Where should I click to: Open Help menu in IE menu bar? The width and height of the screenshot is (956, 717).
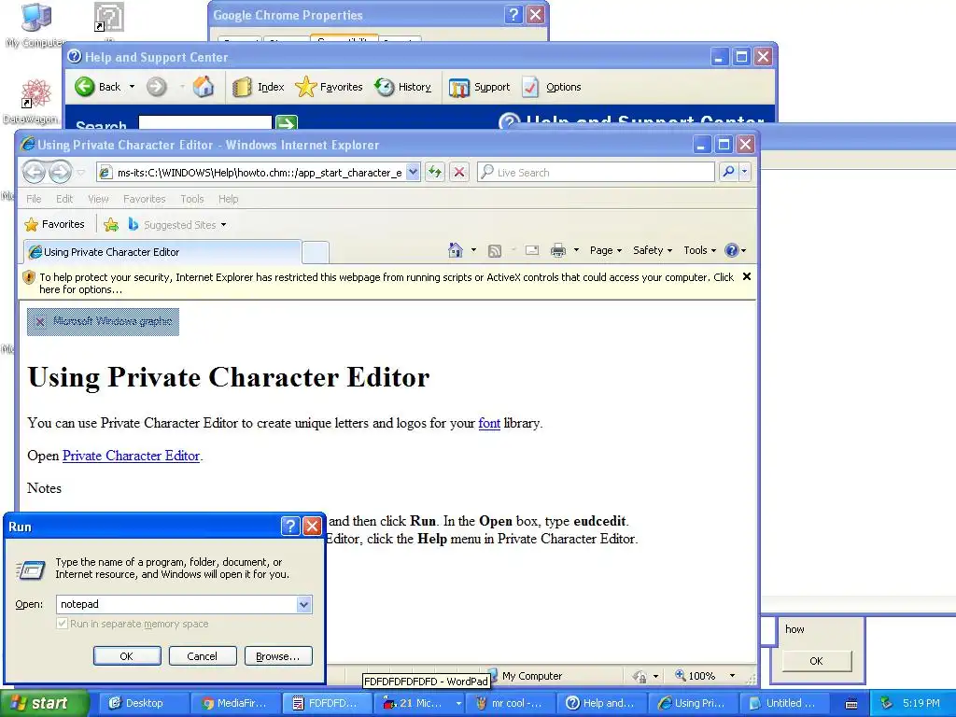(228, 199)
